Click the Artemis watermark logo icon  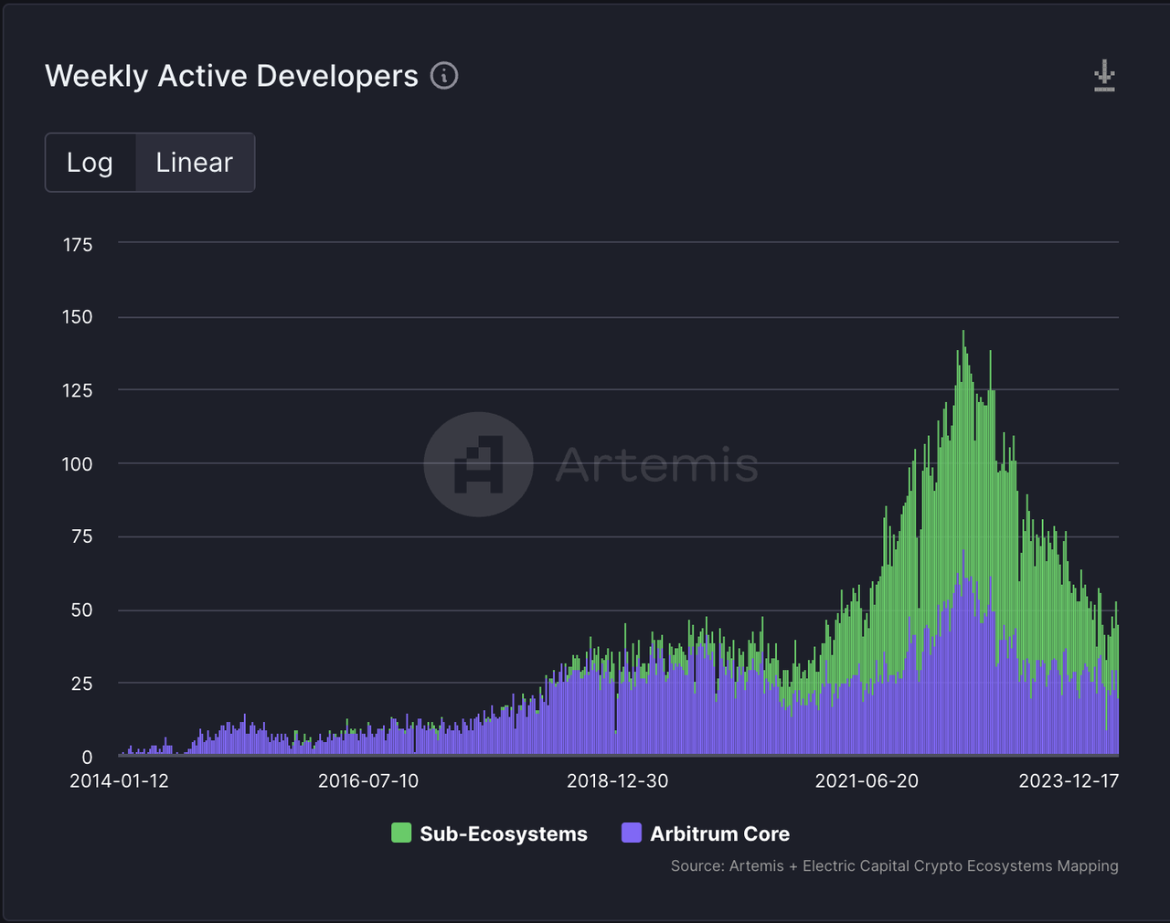(x=478, y=464)
